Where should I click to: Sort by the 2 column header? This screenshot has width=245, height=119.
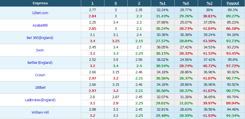click(139, 3)
